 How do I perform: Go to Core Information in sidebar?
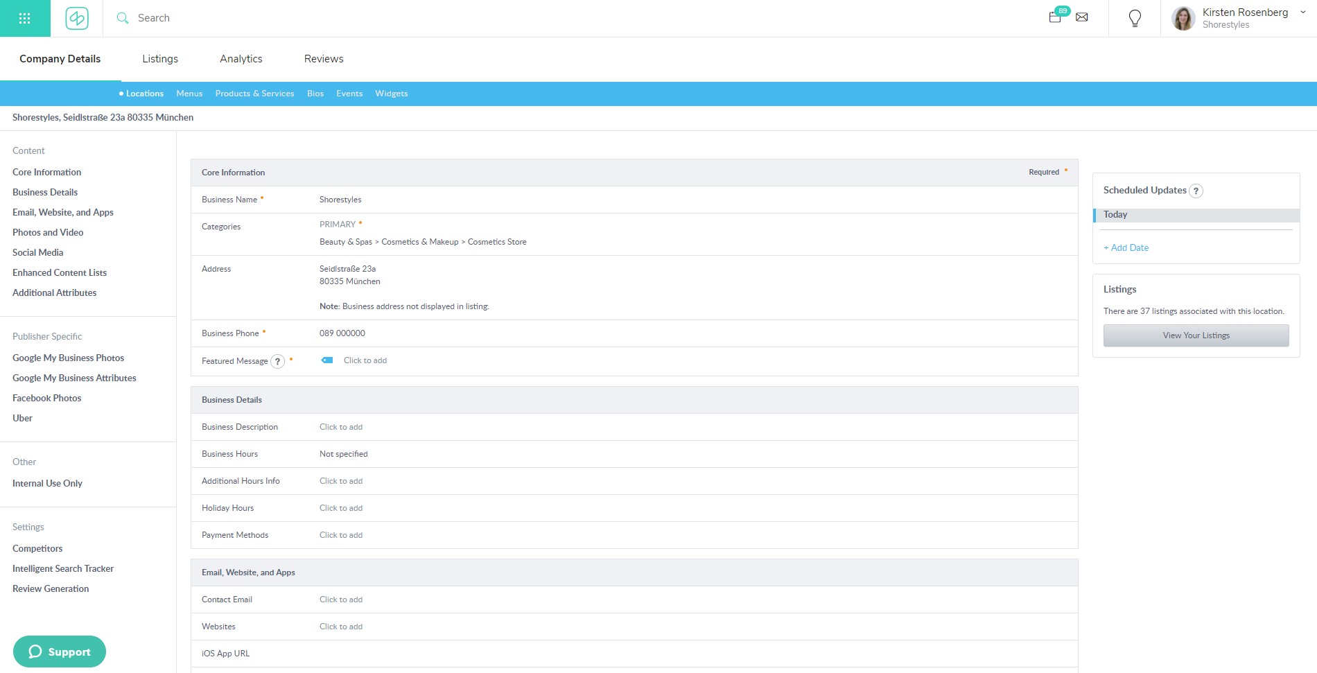46,172
